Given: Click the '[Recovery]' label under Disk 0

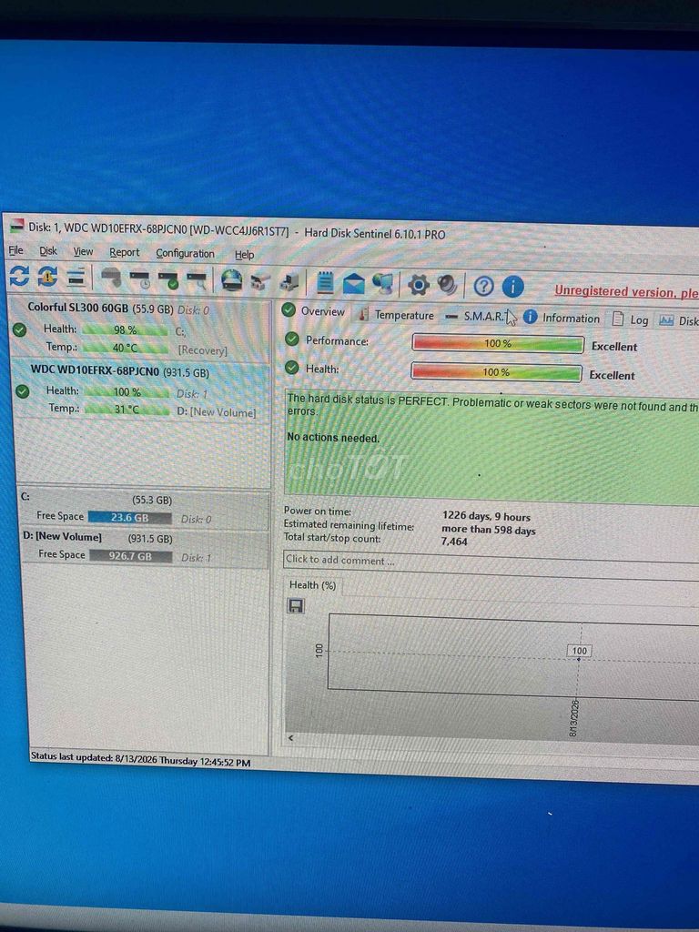Looking at the screenshot, I should click(x=202, y=350).
